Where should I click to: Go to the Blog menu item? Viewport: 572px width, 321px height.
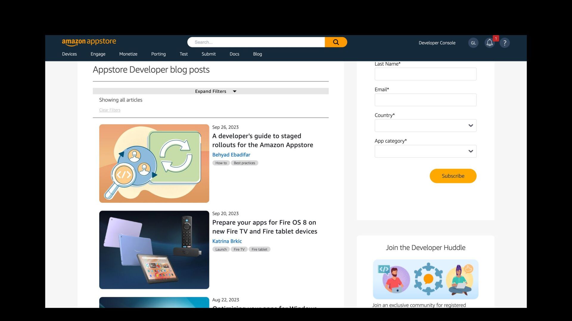tap(257, 54)
